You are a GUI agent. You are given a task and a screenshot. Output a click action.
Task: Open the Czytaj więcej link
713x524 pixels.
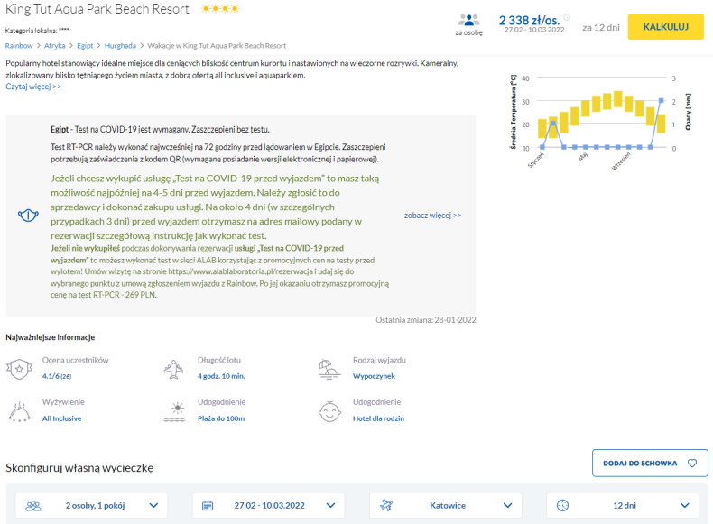[x=33, y=87]
